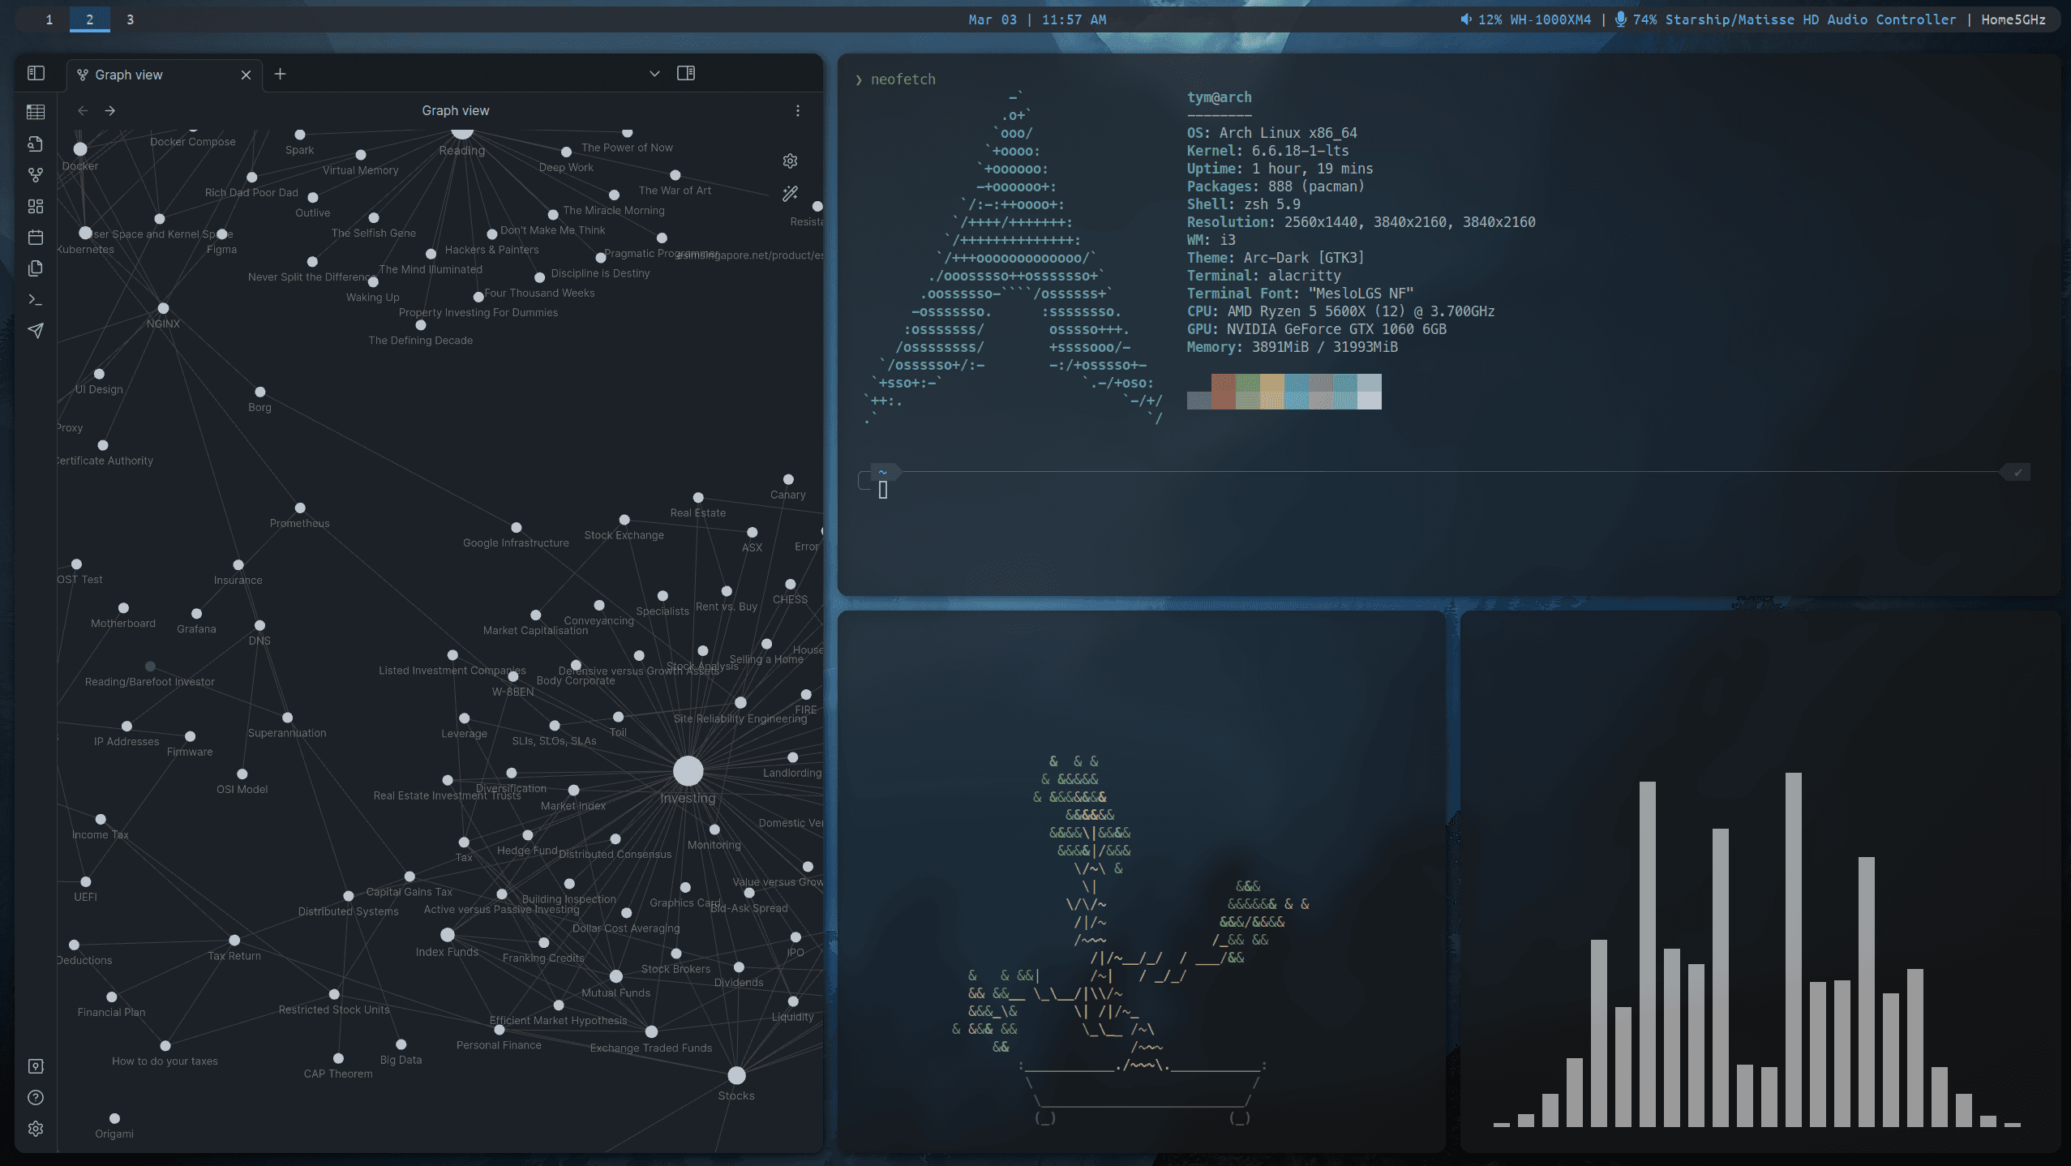Click the paper plane publish icon
Image resolution: width=2071 pixels, height=1166 pixels.
(x=36, y=331)
